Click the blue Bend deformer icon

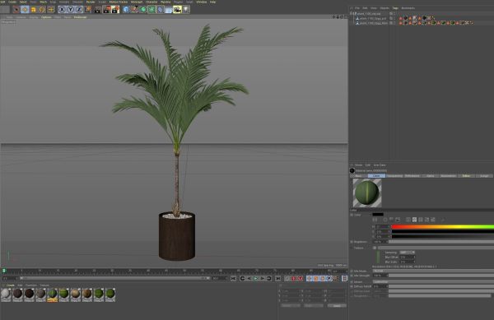161,10
